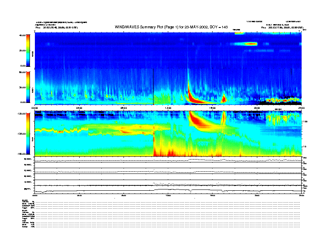Click the vertical TNR panel axis label
Image resolution: width=325 pixels, height=251 pixels.
click(33, 140)
